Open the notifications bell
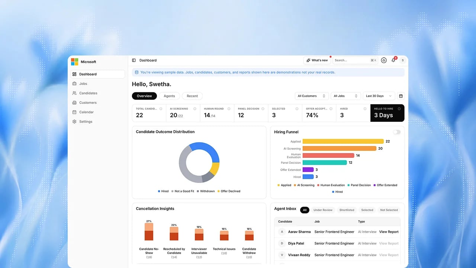476x268 pixels. point(393,60)
